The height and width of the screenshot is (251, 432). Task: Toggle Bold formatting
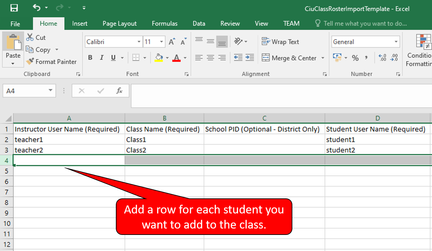tap(90, 58)
